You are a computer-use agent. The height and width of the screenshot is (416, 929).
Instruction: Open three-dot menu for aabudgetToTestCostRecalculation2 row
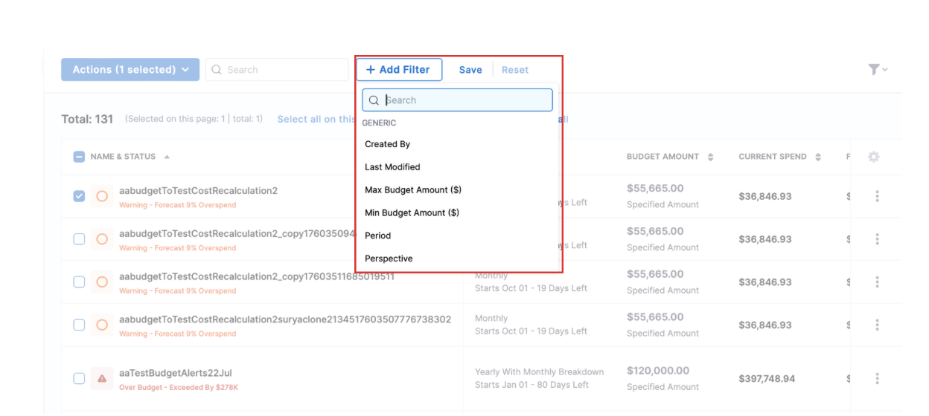click(877, 196)
